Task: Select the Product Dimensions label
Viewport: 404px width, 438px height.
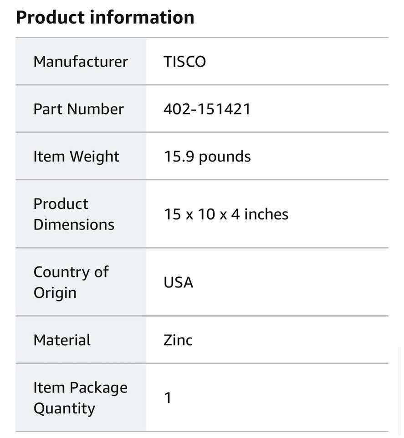Action: [74, 214]
